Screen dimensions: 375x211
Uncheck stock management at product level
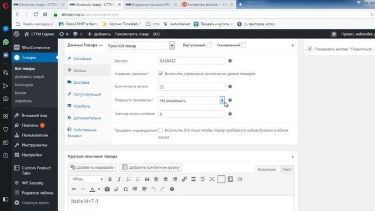[x=160, y=73]
